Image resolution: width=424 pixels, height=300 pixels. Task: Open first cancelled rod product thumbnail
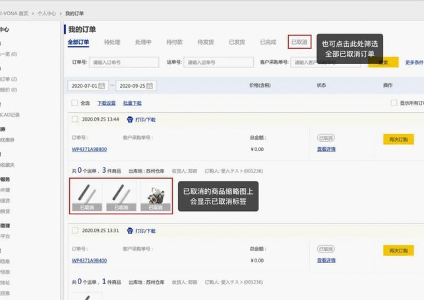tap(87, 196)
